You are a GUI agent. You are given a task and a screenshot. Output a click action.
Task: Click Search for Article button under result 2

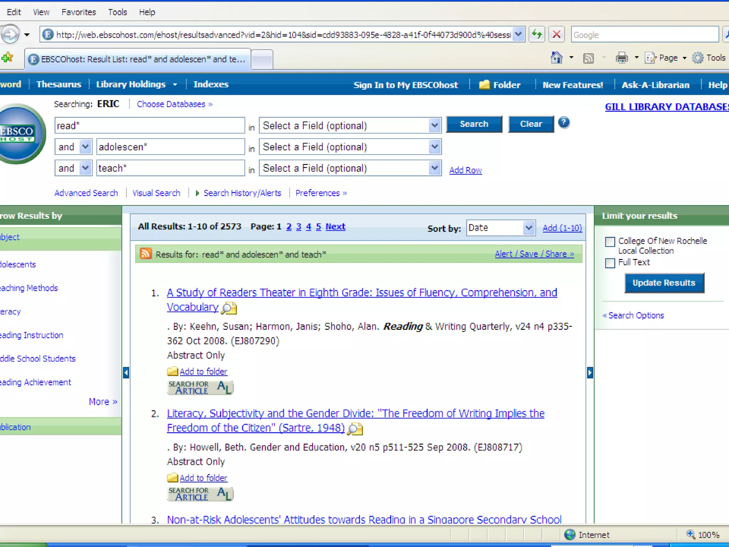pos(200,494)
